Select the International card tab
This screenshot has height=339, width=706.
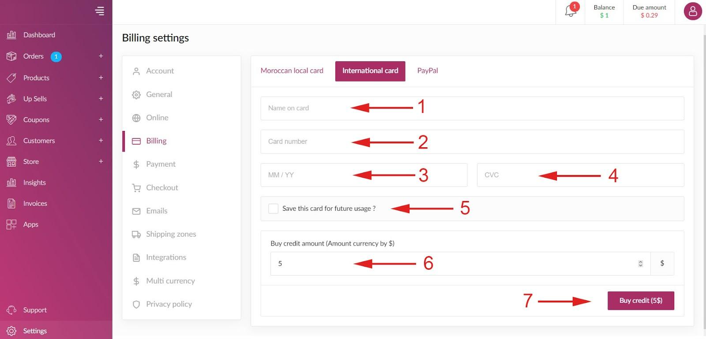370,71
